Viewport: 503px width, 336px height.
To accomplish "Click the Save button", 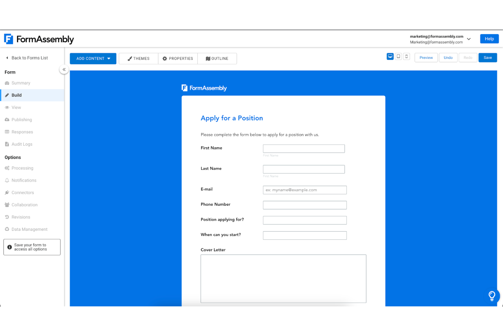I will tap(488, 58).
